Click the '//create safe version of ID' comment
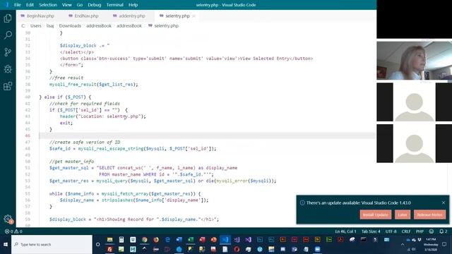This screenshot has height=254, width=452. [x=85, y=143]
